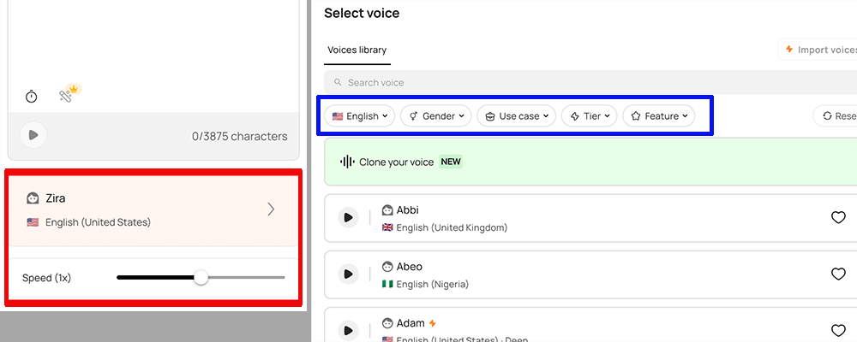Viewport: 857px width, 342px height.
Task: Expand the Feature filter dropdown
Action: (659, 116)
